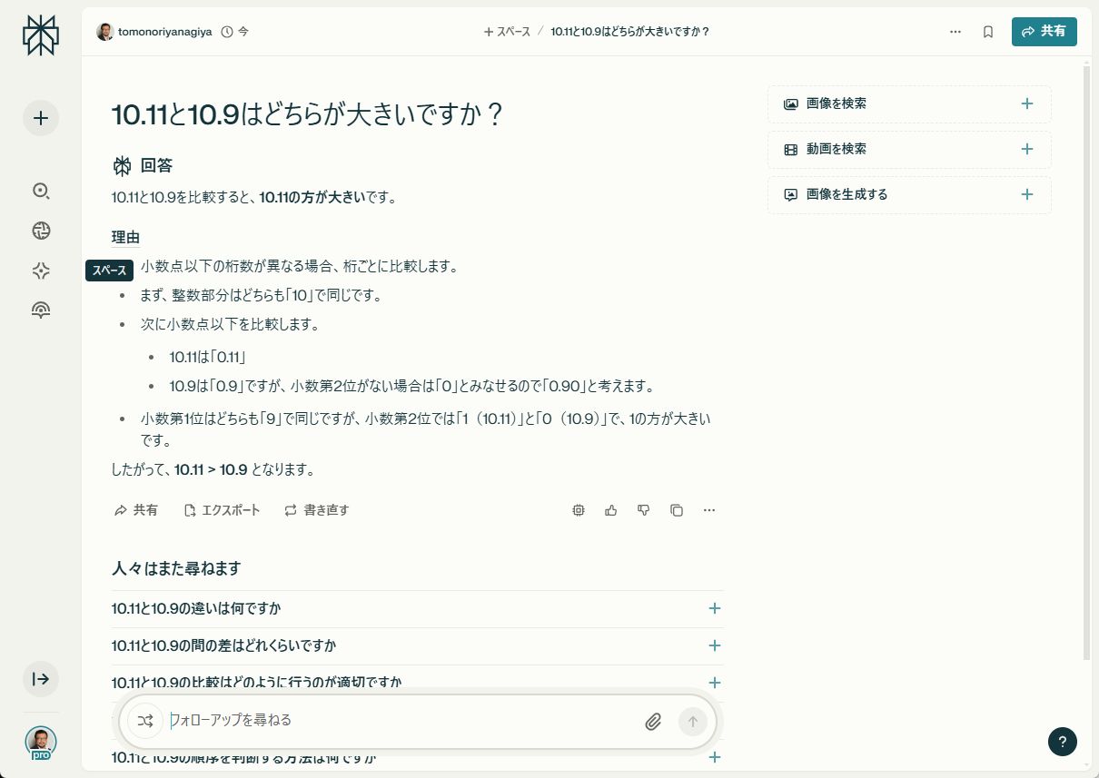Give the answer a thumbs up
This screenshot has width=1099, height=778.
point(610,510)
